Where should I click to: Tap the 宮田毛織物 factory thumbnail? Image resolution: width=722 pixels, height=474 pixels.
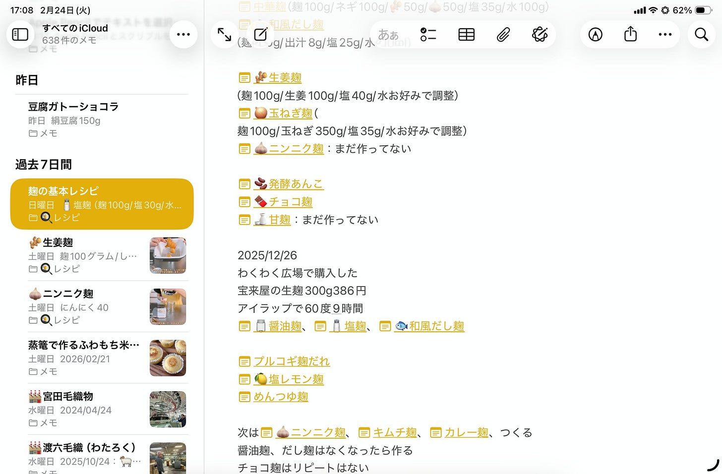point(168,409)
